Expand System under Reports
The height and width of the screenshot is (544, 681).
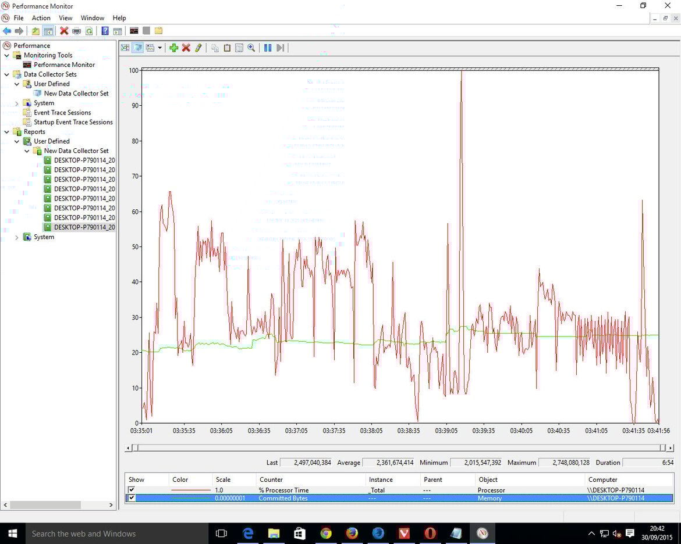coord(17,237)
